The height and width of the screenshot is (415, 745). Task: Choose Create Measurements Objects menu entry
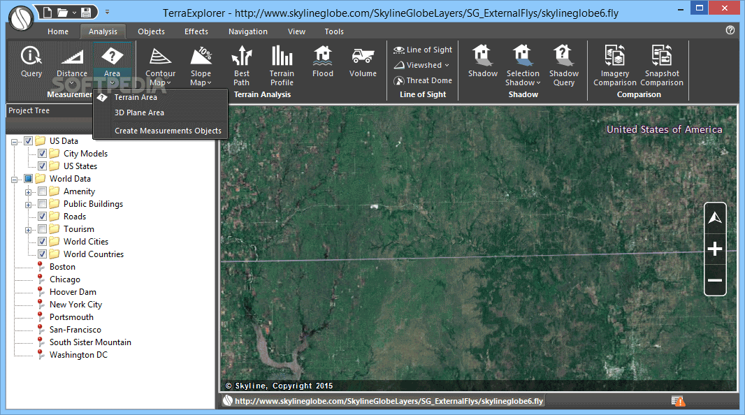161,131
